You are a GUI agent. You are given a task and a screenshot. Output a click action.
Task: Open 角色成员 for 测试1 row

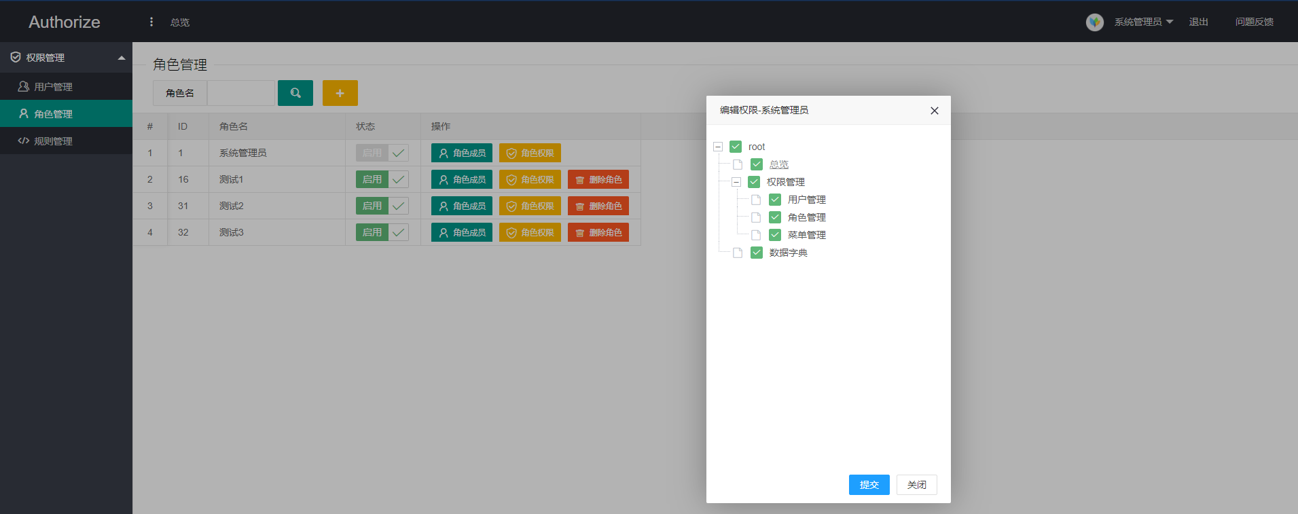coord(462,179)
